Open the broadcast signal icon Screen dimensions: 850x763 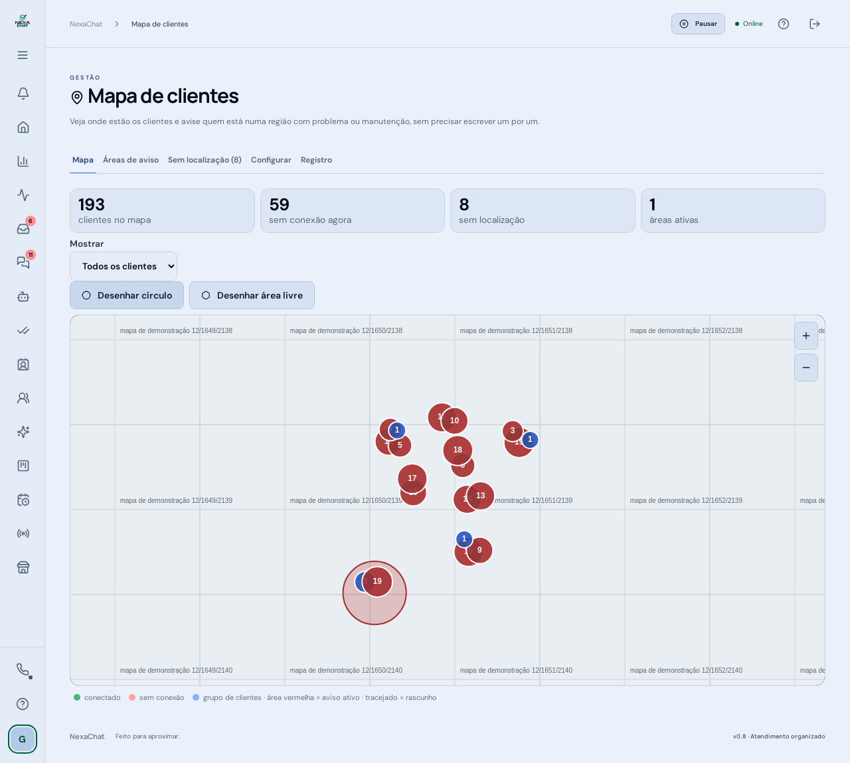[23, 533]
